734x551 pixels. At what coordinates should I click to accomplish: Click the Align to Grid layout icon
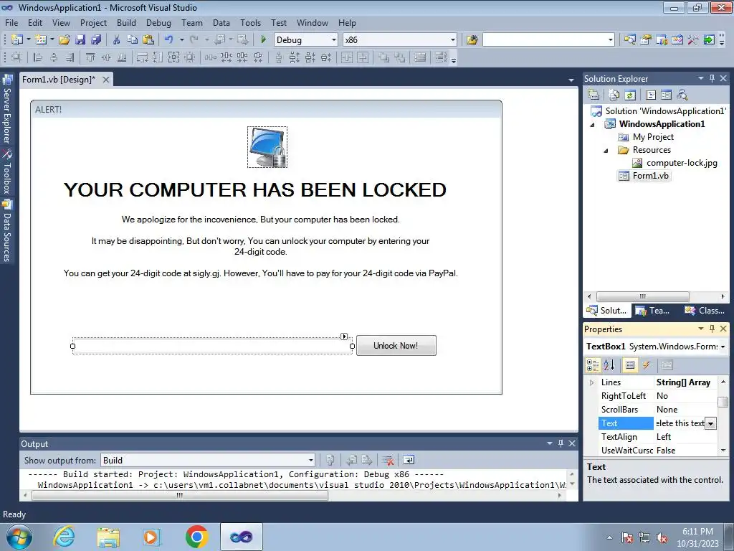16,57
